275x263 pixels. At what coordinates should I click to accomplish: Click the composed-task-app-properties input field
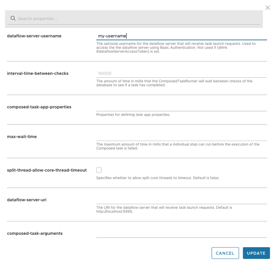(181, 107)
